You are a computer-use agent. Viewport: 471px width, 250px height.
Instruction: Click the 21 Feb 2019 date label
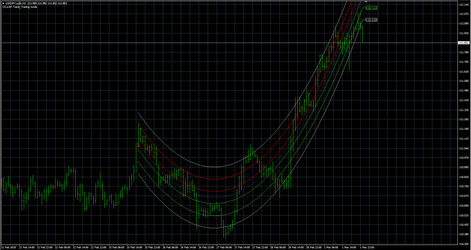pos(9,247)
